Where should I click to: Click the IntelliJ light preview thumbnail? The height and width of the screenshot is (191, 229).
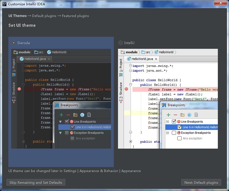pyautogui.click(x=168, y=99)
